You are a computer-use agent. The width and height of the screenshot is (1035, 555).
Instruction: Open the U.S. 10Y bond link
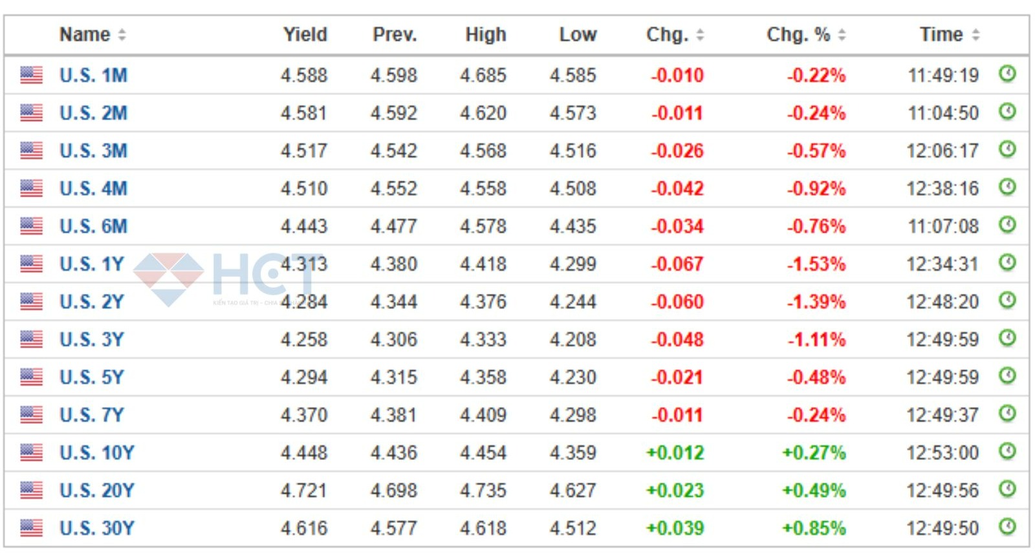pos(96,453)
